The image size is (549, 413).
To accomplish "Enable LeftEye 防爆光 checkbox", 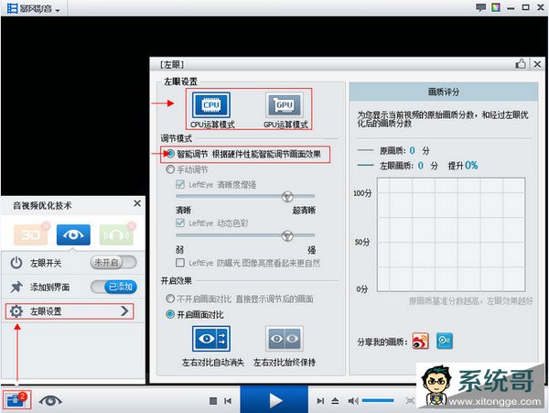I will coord(180,263).
